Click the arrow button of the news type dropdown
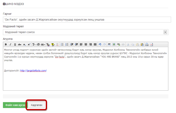 coord(165,32)
